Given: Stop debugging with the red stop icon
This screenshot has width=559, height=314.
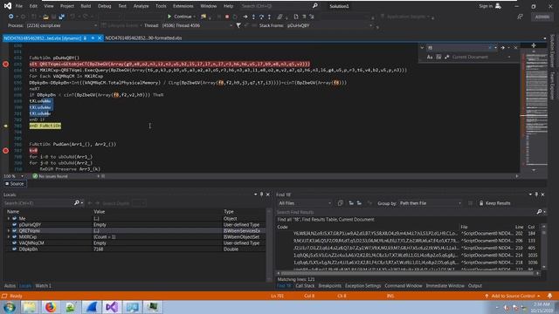Looking at the screenshot, I should click(x=227, y=17).
